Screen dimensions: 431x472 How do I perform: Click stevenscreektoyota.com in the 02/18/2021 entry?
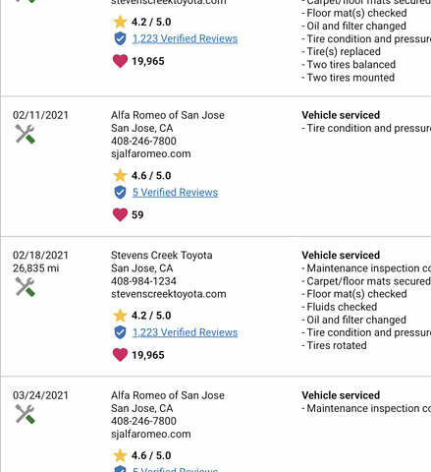click(x=169, y=294)
